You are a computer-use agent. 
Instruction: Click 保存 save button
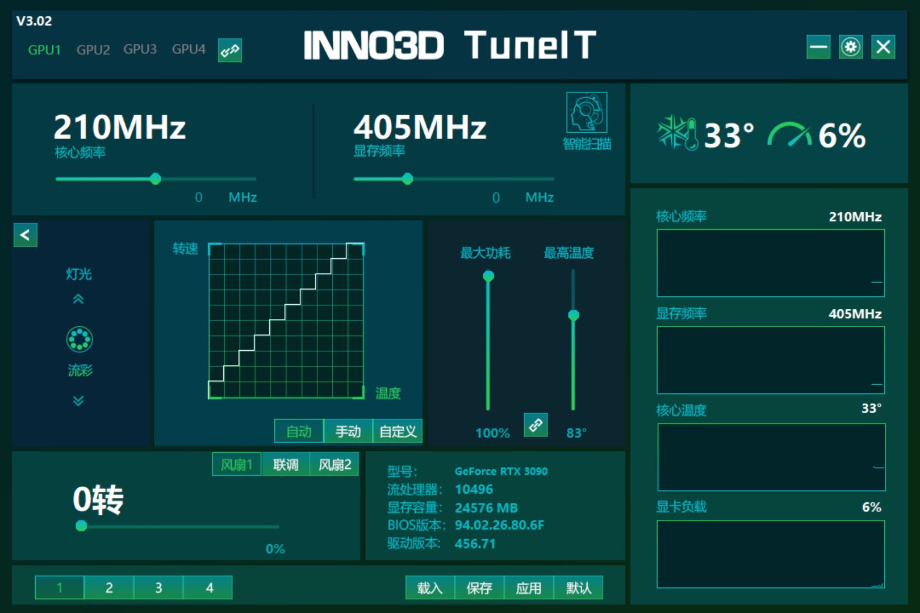click(x=479, y=587)
